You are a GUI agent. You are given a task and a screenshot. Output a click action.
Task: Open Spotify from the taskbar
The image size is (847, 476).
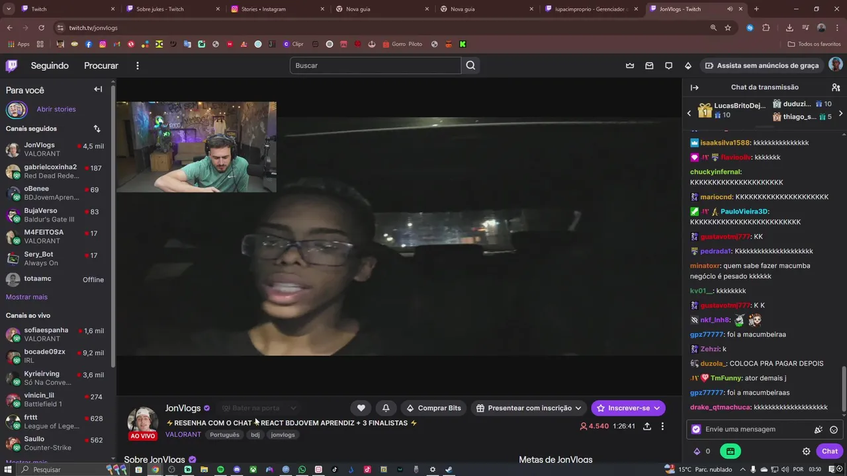(220, 469)
